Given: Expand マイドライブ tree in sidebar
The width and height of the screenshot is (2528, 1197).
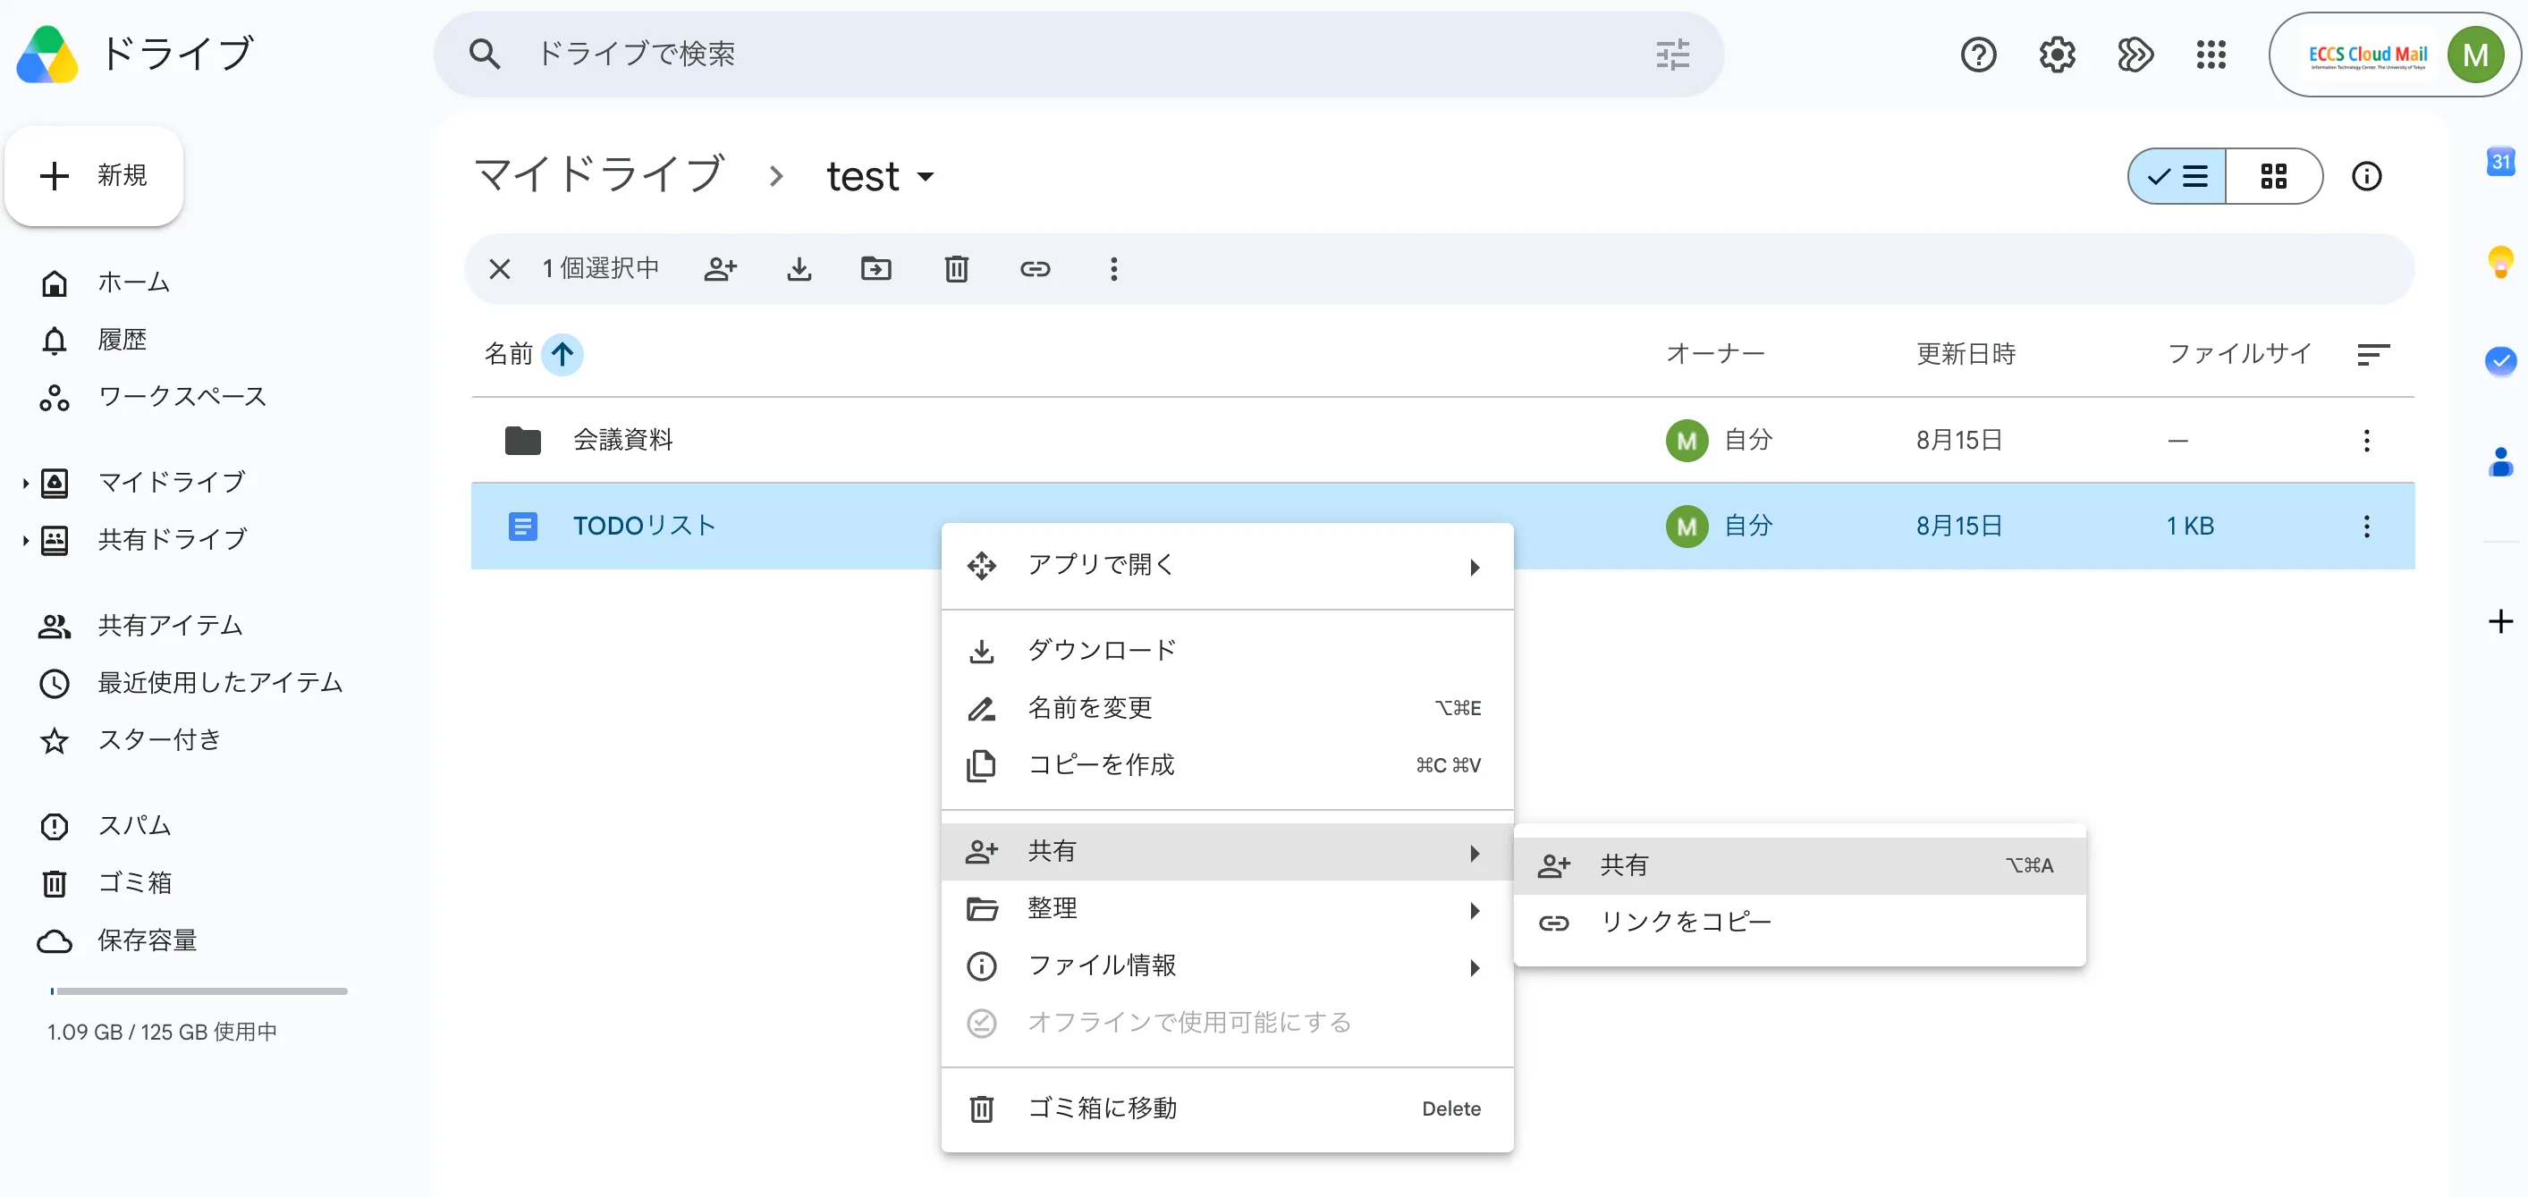Looking at the screenshot, I should click(26, 483).
